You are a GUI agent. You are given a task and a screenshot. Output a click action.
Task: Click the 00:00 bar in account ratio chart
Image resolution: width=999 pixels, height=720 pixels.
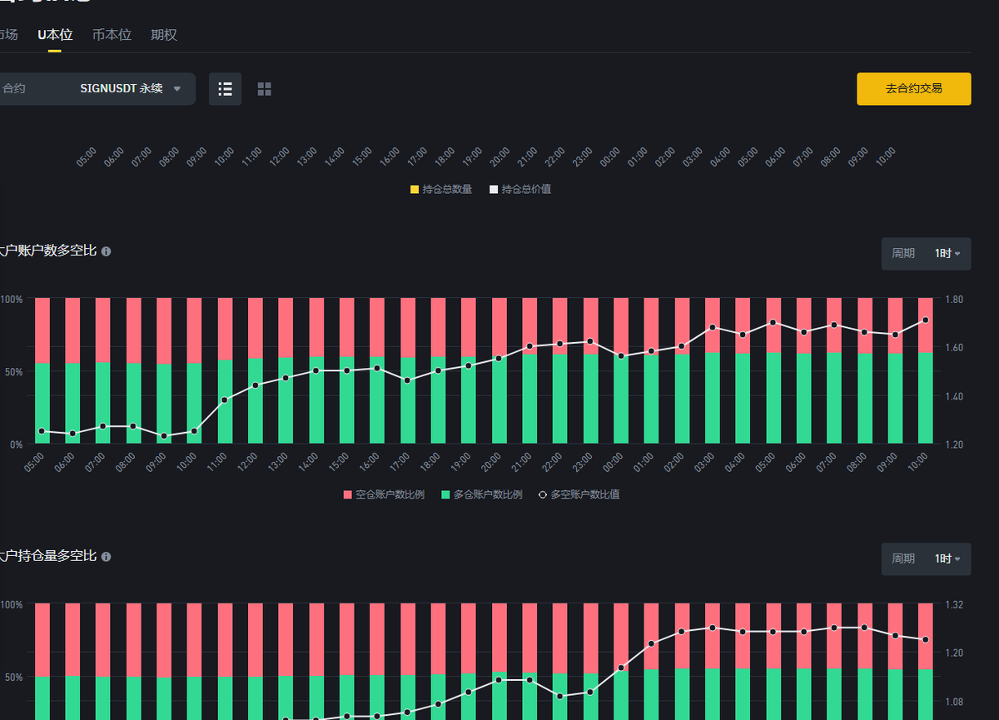point(621,370)
